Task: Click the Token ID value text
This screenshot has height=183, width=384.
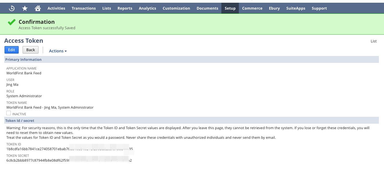Action: pyautogui.click(x=38, y=149)
